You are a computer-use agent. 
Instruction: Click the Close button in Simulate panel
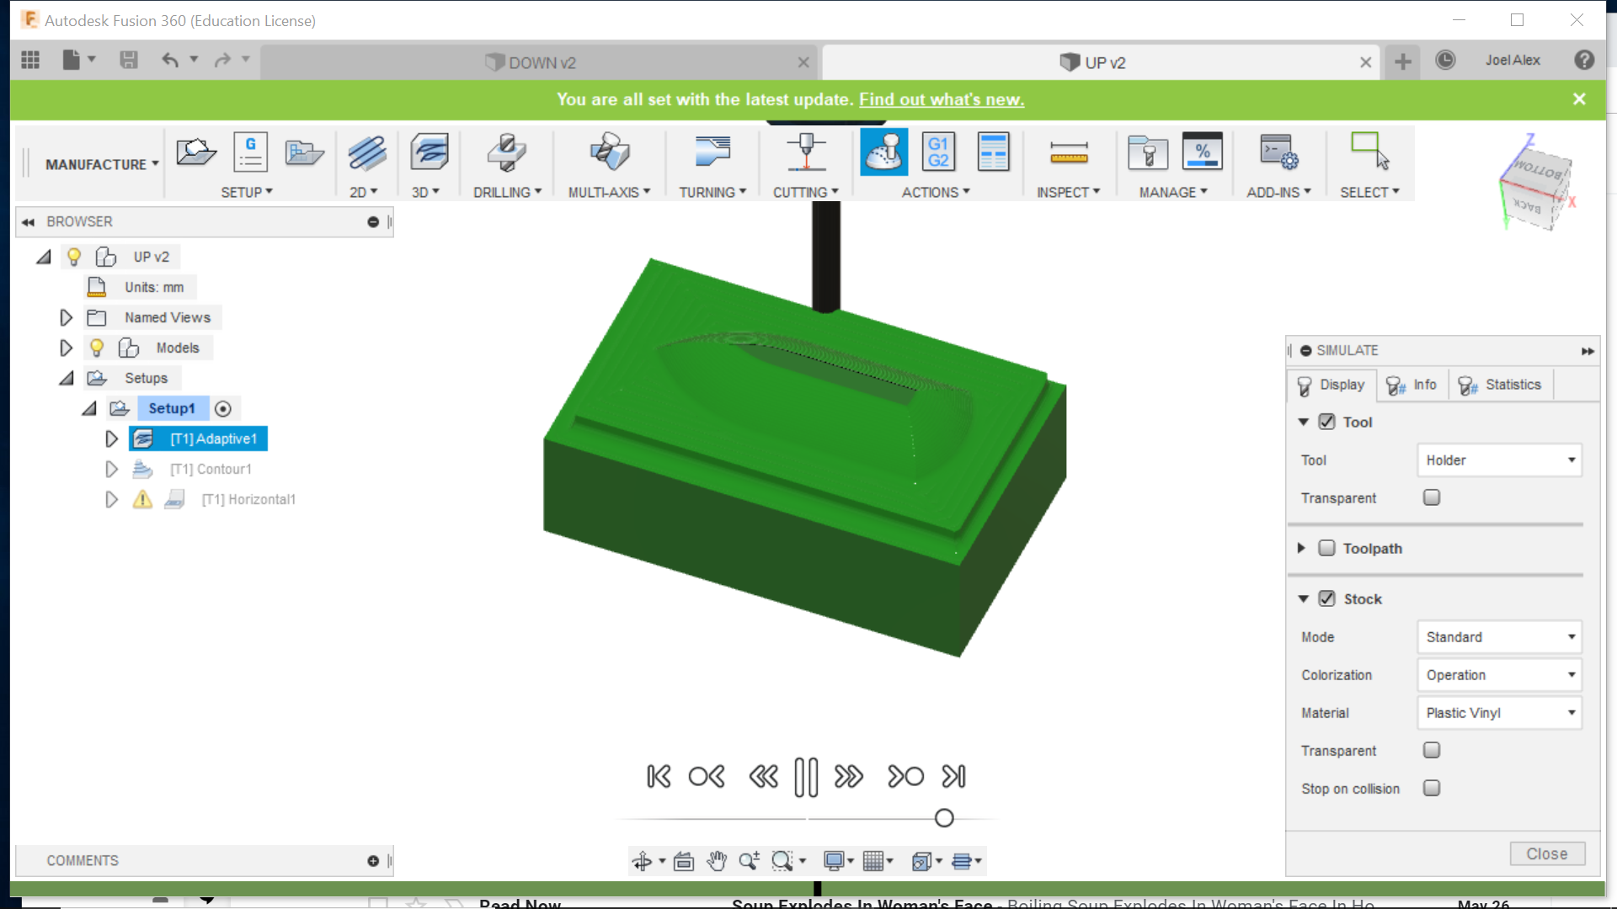1547,853
